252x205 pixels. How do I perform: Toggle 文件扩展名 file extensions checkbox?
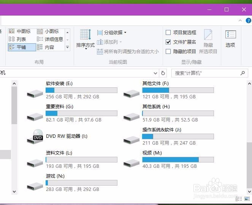[168, 42]
